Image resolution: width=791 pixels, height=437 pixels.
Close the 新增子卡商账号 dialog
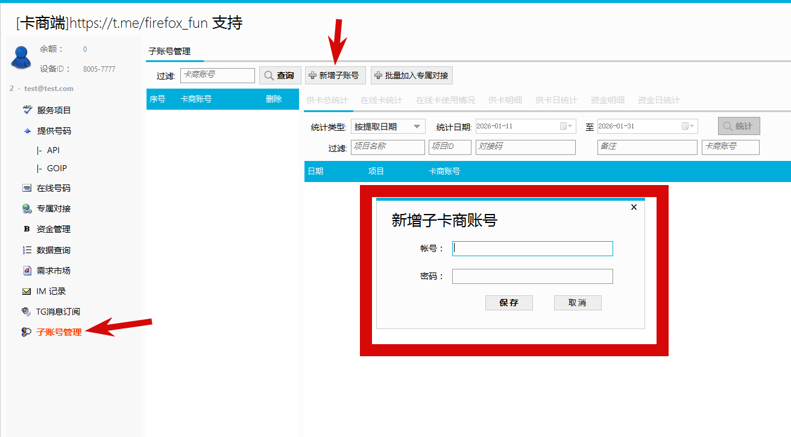click(634, 207)
